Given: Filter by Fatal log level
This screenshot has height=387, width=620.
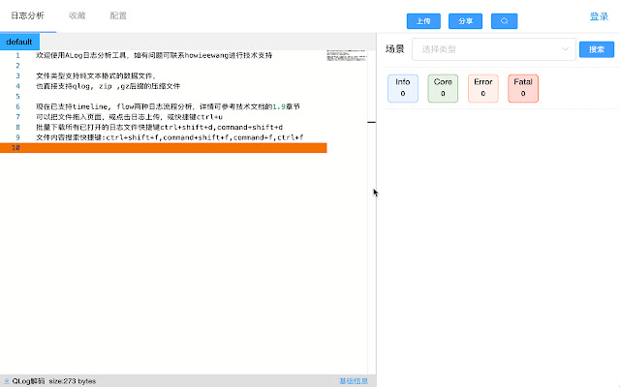Looking at the screenshot, I should pyautogui.click(x=523, y=88).
